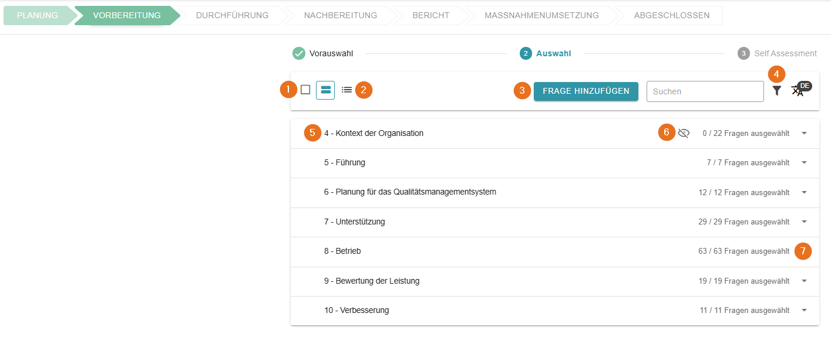Image resolution: width=831 pixels, height=337 pixels.
Task: Click the Self Assessment step number circle
Action: pyautogui.click(x=743, y=53)
